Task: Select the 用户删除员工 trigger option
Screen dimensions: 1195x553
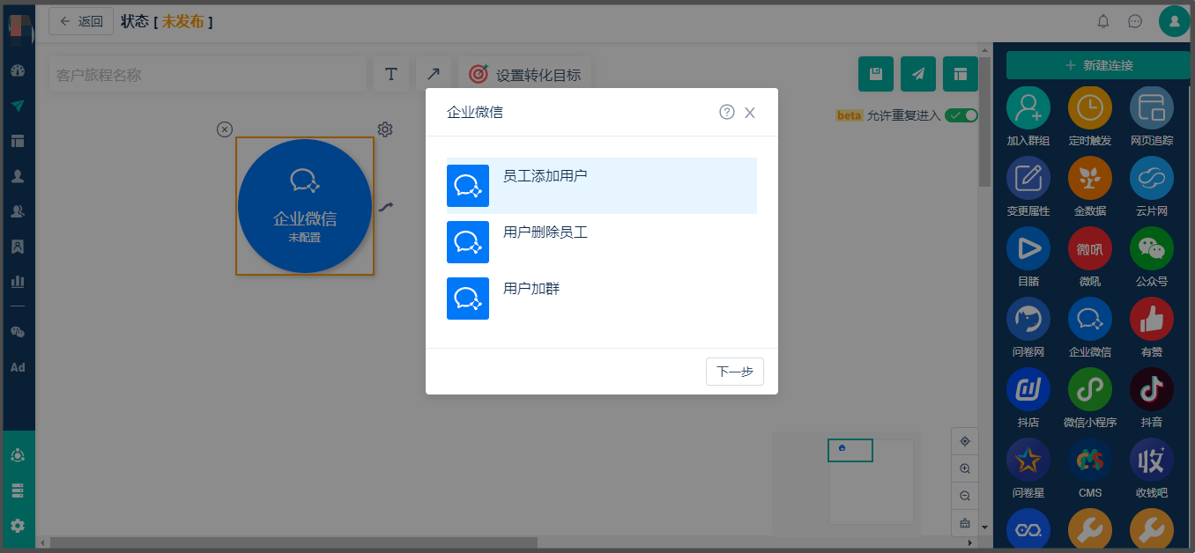Action: (x=601, y=242)
